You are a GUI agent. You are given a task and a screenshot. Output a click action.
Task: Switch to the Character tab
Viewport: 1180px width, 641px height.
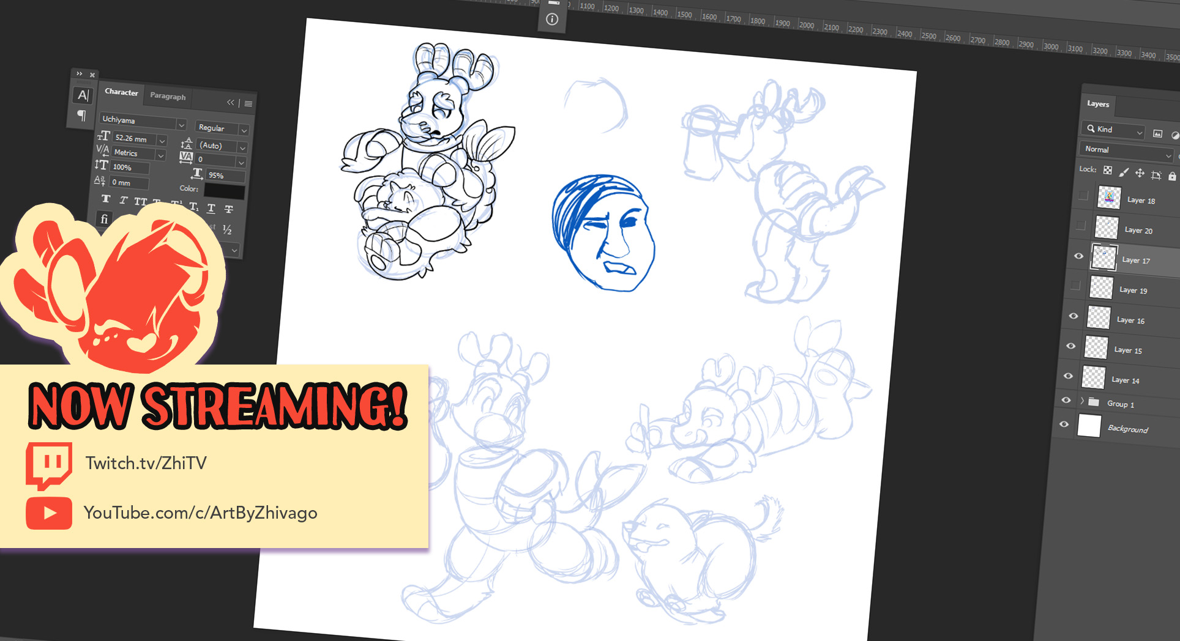coord(121,92)
